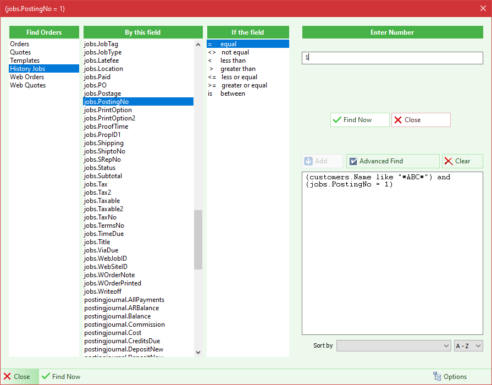This screenshot has height=385, width=492.
Task: Click bottom-left Close red X icon
Action: click(x=7, y=376)
